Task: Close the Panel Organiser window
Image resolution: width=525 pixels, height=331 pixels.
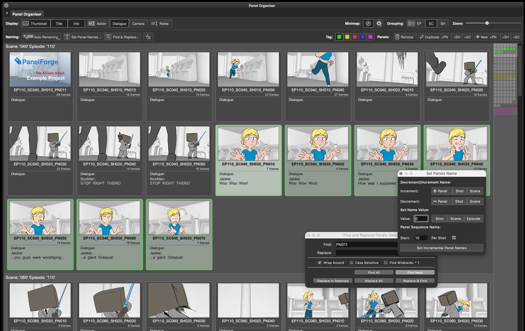Action: coord(6,6)
